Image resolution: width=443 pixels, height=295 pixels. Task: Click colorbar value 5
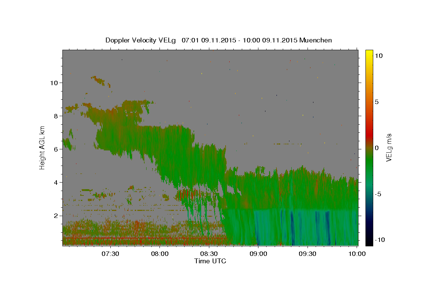pos(376,102)
